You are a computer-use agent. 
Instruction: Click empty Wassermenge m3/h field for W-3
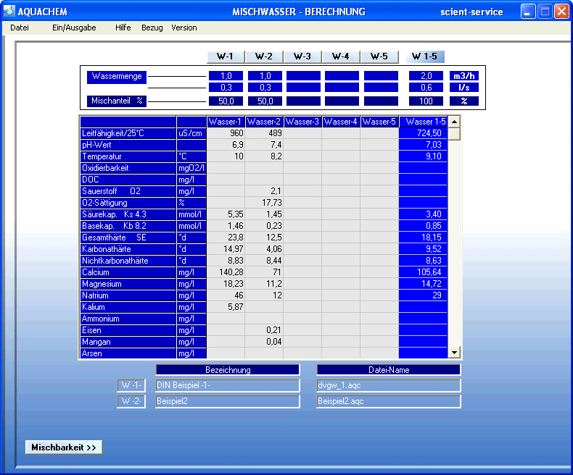pos(303,76)
